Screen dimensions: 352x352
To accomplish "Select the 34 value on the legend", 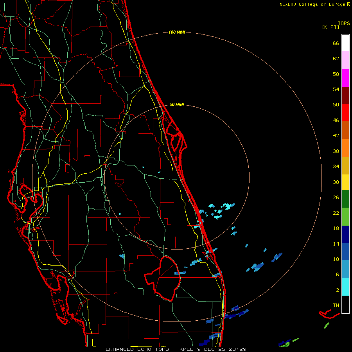I will click(x=336, y=167).
